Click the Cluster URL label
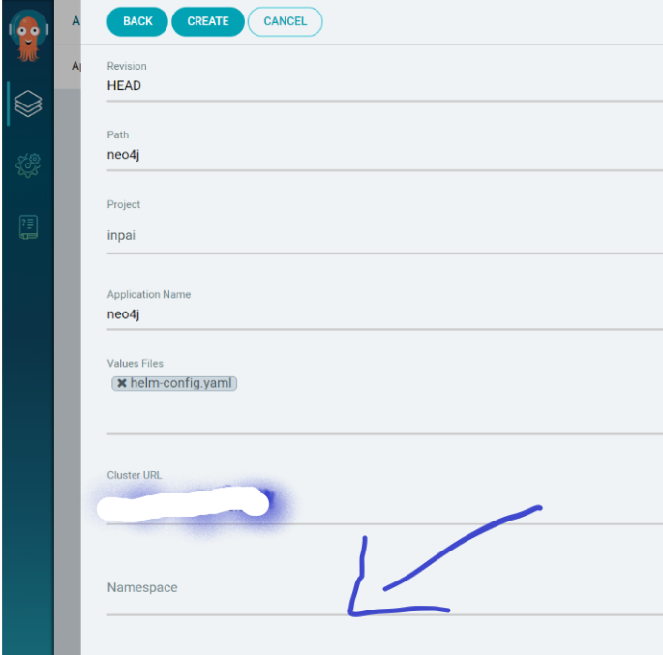663x655 pixels. pyautogui.click(x=135, y=475)
